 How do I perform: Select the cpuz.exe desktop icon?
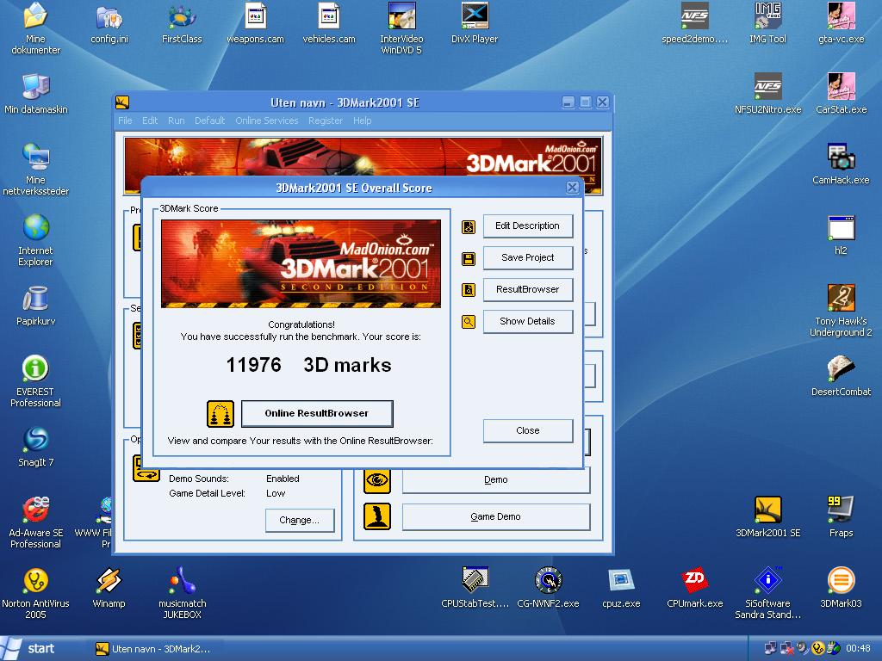[x=621, y=587]
